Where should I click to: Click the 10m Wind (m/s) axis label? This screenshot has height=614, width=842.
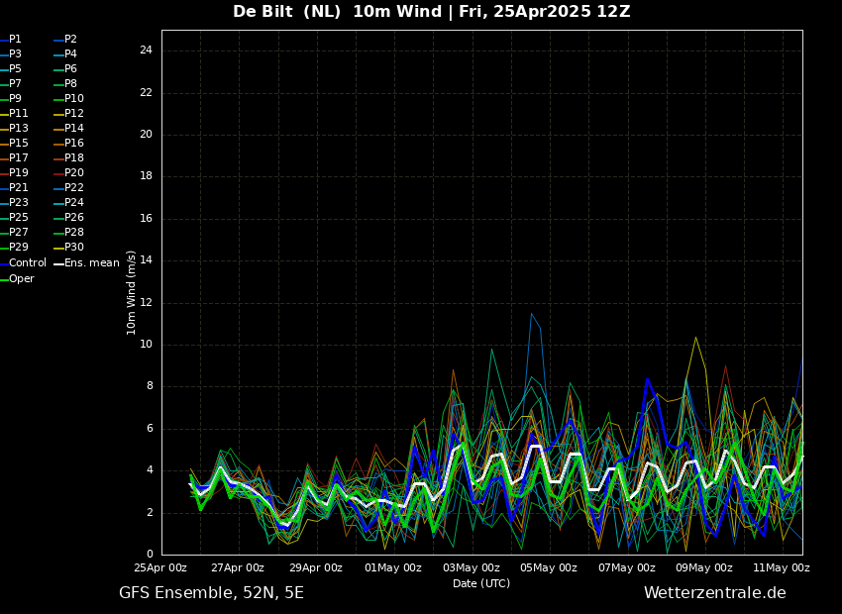click(132, 292)
